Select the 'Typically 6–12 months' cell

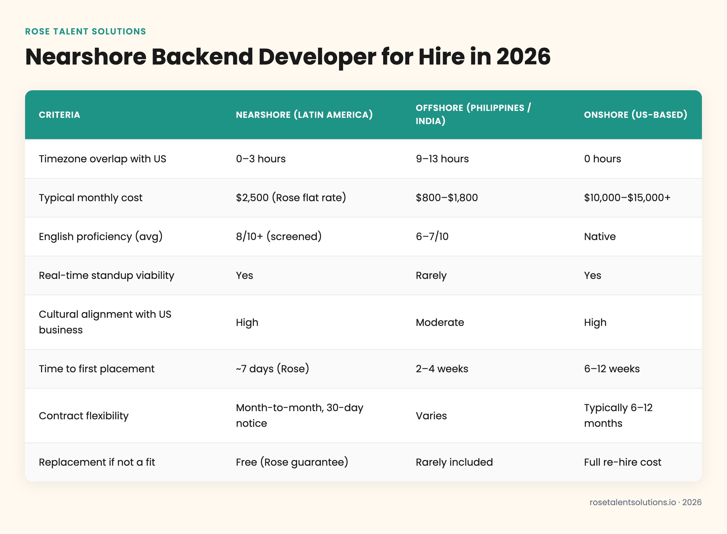tap(618, 415)
